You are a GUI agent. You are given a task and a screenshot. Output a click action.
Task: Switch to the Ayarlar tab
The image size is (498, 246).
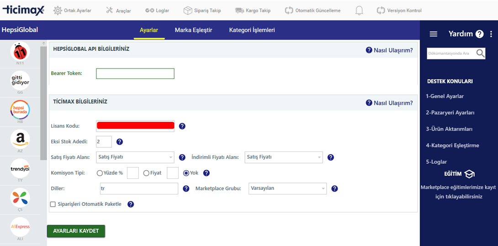point(149,30)
